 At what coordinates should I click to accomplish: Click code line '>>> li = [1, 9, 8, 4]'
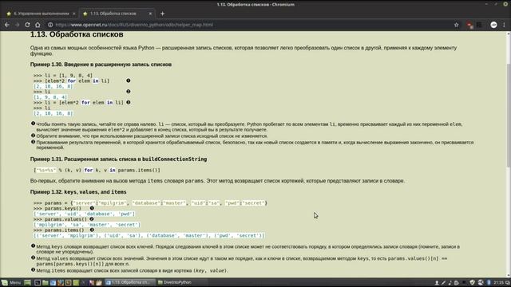click(63, 75)
